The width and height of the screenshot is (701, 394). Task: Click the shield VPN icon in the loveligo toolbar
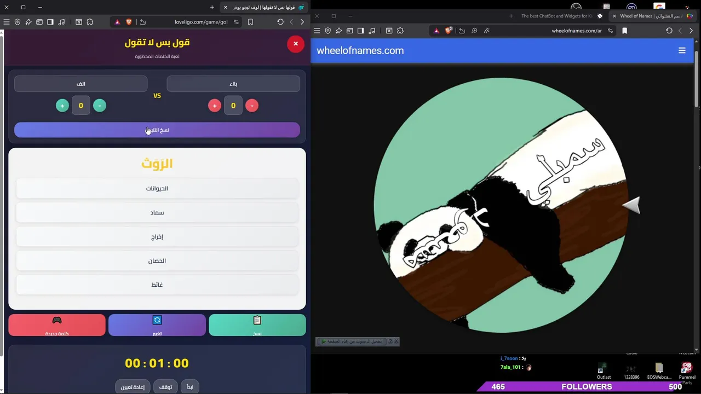click(x=18, y=22)
